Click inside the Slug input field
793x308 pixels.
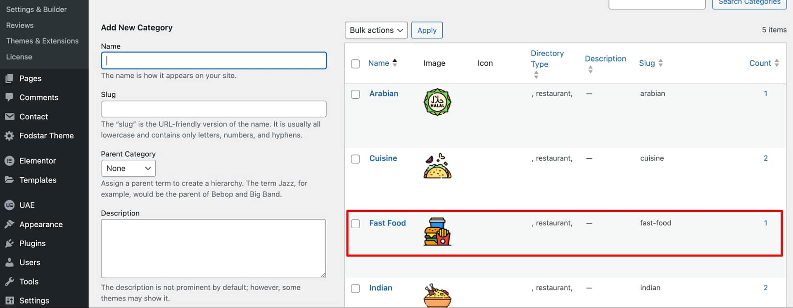214,109
